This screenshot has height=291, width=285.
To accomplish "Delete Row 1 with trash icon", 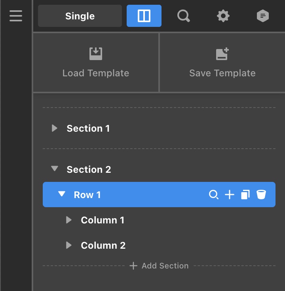I will [x=261, y=195].
